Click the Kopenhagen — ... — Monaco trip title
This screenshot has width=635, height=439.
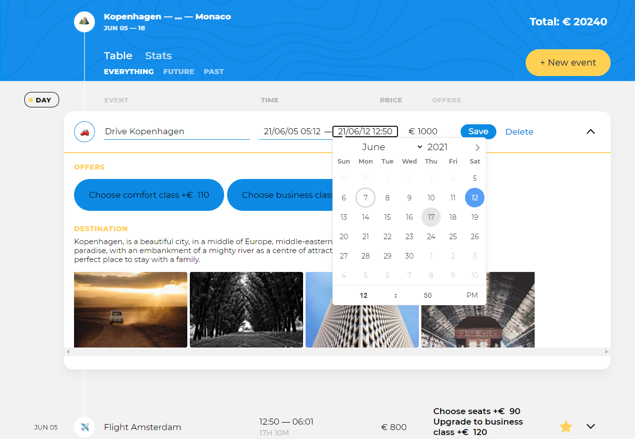coord(167,17)
